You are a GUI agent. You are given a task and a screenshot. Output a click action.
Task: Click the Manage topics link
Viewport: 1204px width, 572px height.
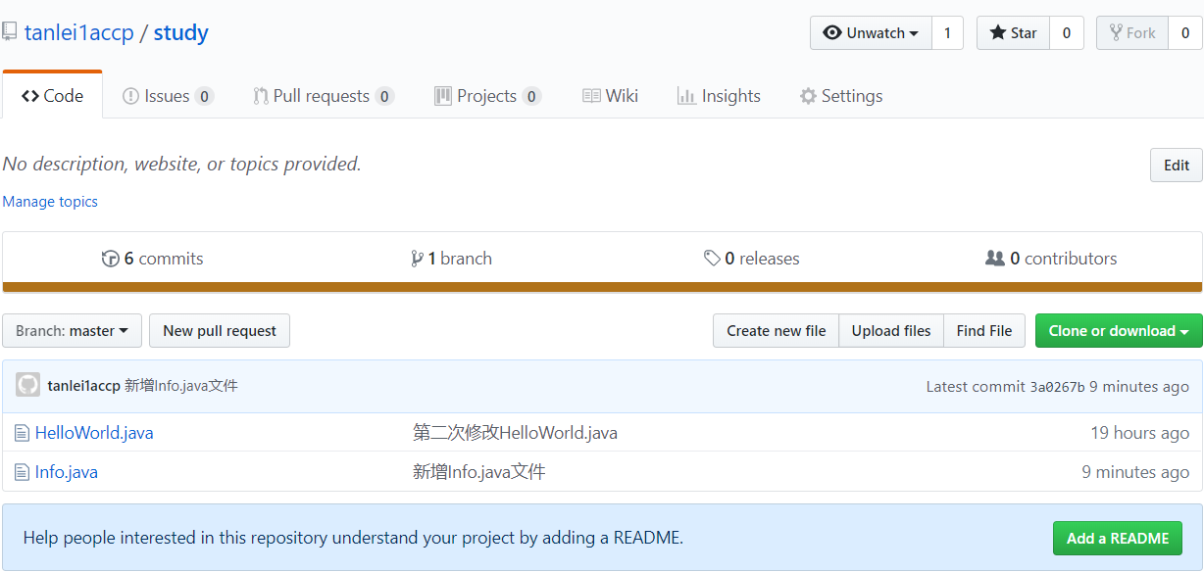50,202
